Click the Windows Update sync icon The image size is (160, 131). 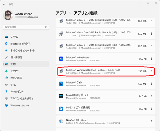click(6, 105)
